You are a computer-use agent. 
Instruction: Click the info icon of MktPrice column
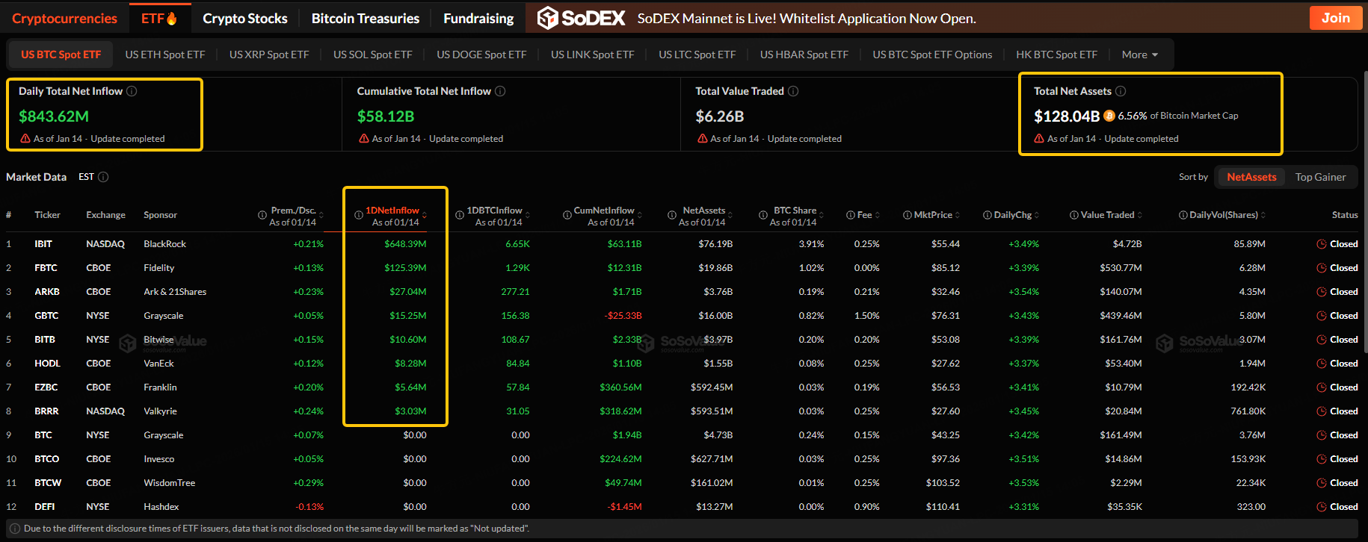pos(908,215)
